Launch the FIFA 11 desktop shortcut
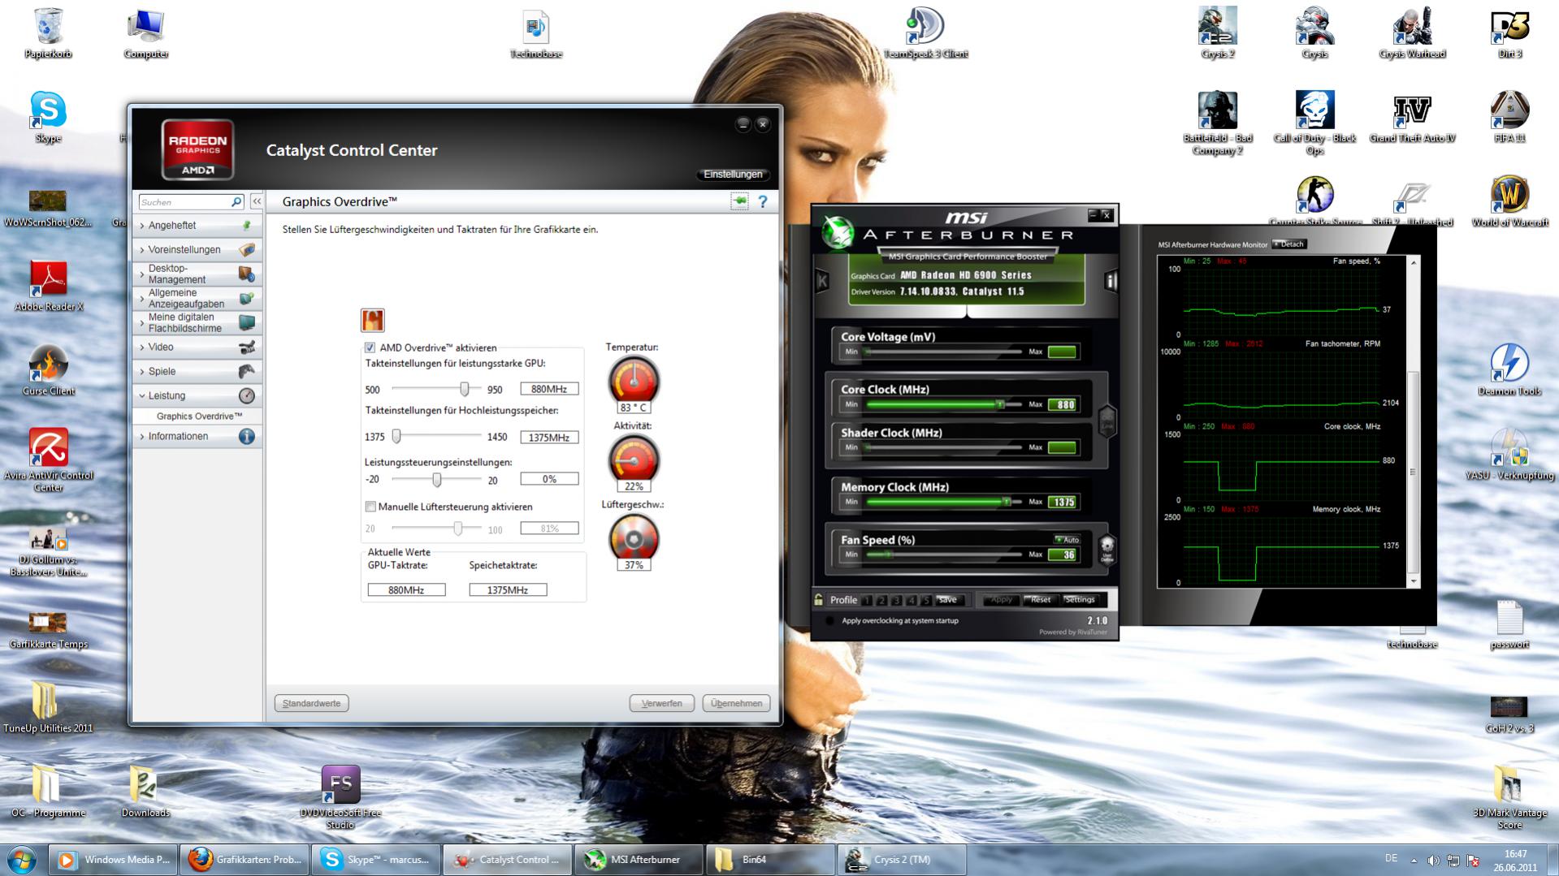1559x876 pixels. [x=1509, y=118]
